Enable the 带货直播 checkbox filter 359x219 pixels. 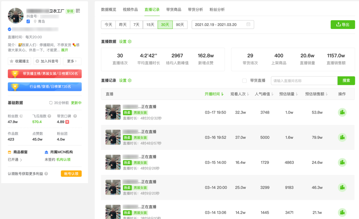244,81
